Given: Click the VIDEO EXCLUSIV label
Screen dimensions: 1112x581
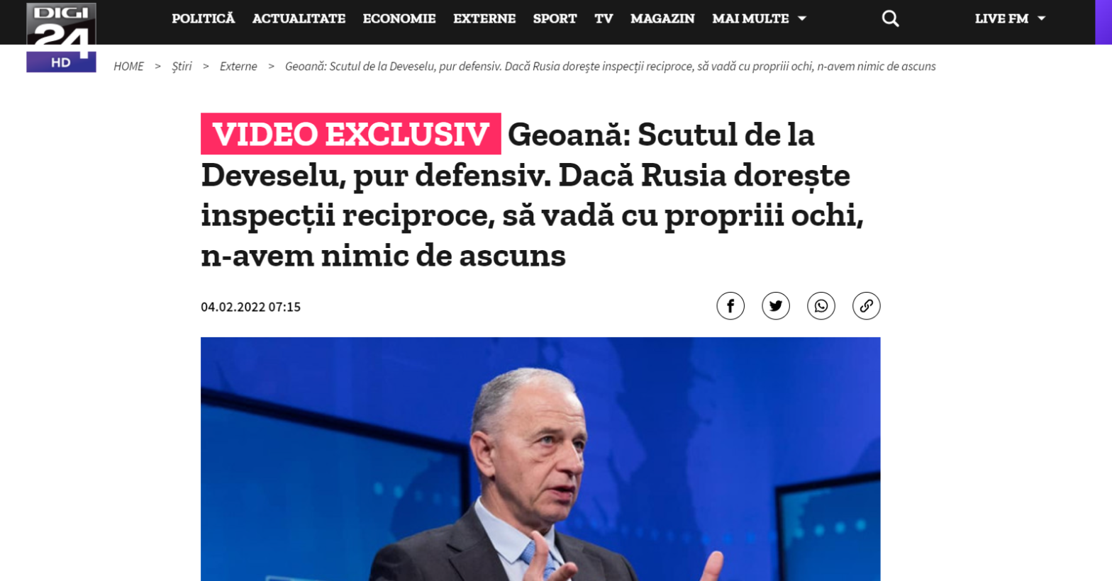Looking at the screenshot, I should (351, 134).
